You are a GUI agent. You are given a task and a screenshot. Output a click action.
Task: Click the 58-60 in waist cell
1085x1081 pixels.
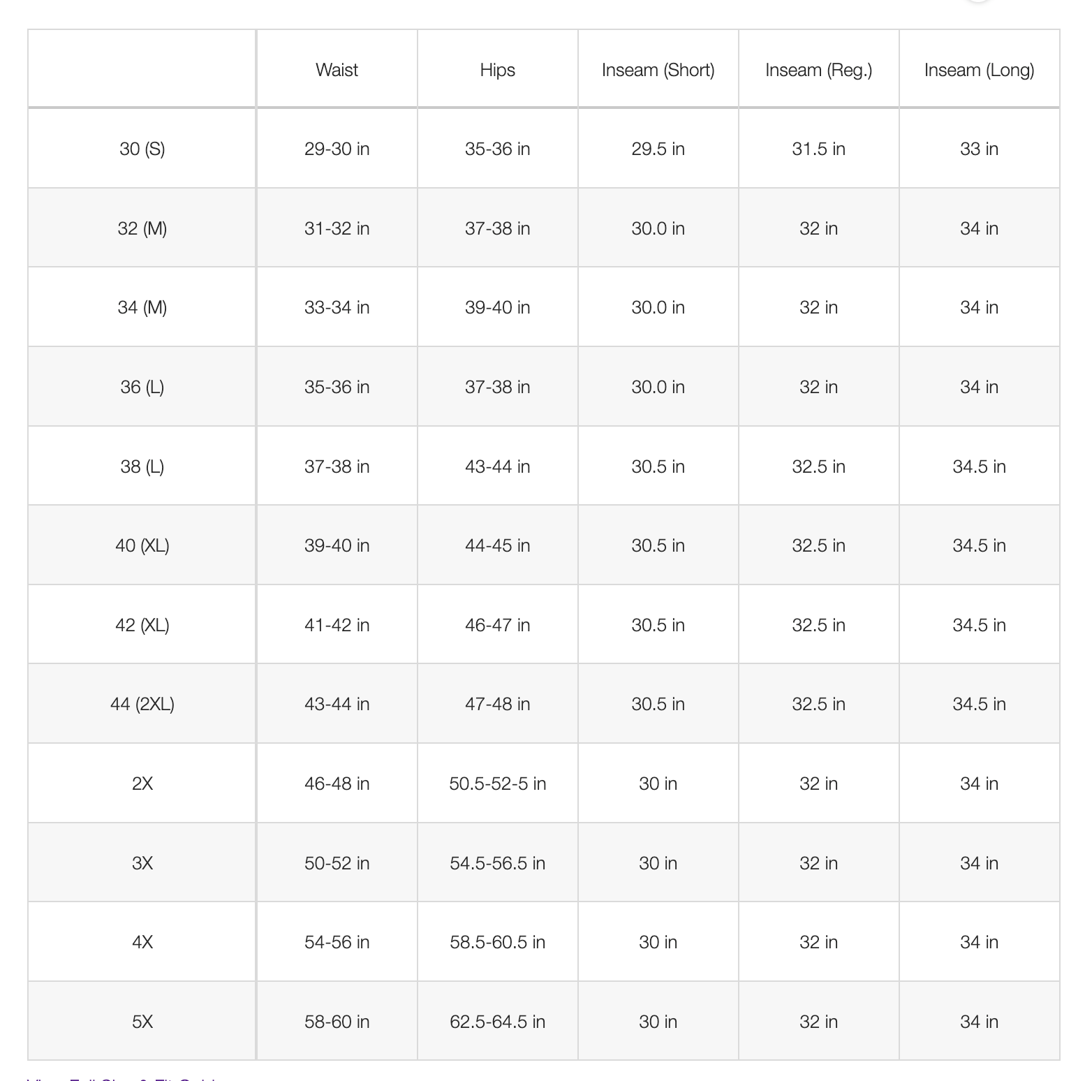tap(337, 1022)
